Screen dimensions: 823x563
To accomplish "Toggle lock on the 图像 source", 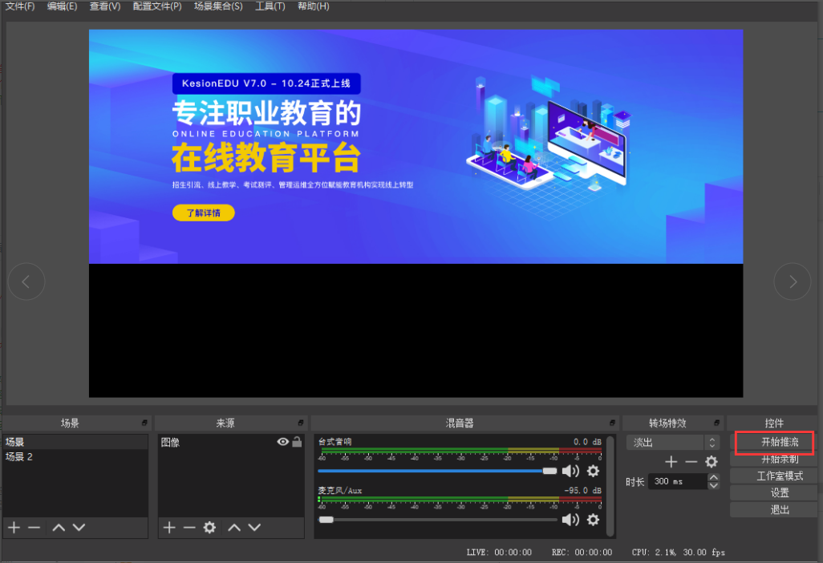I will click(297, 442).
